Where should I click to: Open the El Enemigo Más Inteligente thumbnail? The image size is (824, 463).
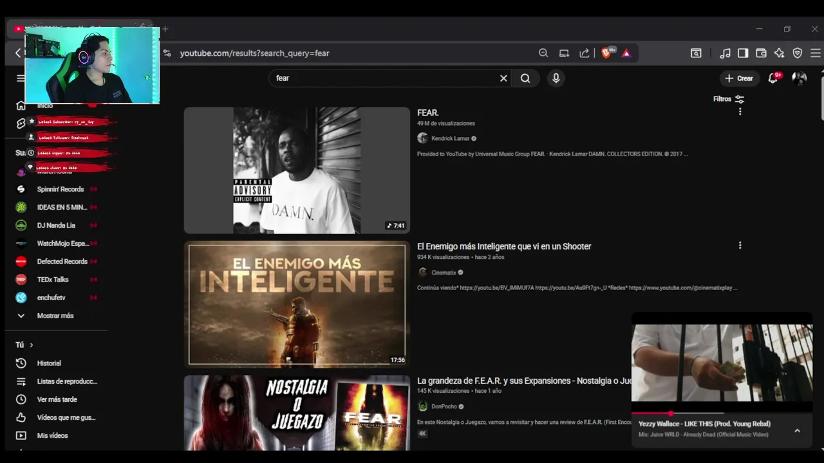tap(297, 304)
